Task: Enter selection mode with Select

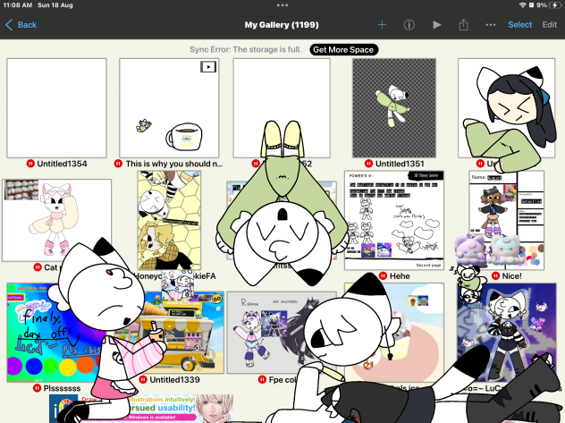Action: point(520,25)
